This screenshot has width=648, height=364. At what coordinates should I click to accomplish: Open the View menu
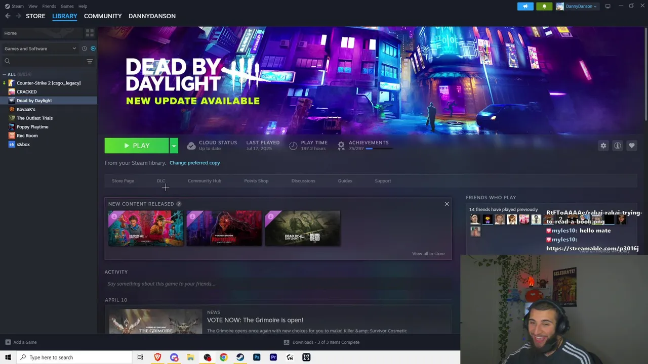point(33,6)
